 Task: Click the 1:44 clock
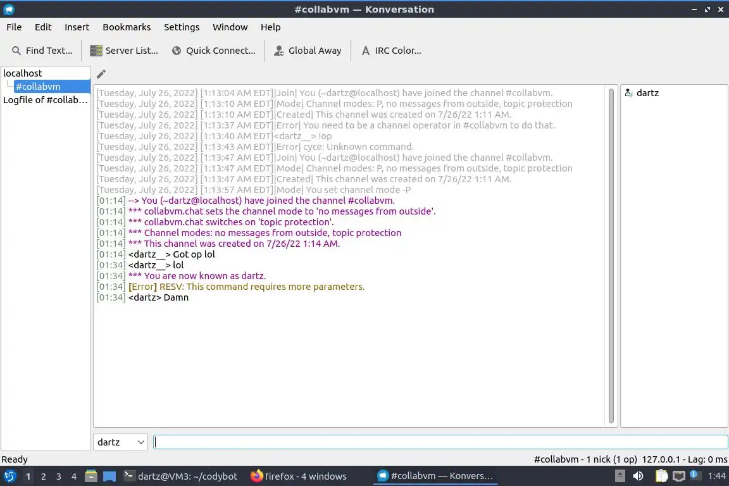(716, 477)
